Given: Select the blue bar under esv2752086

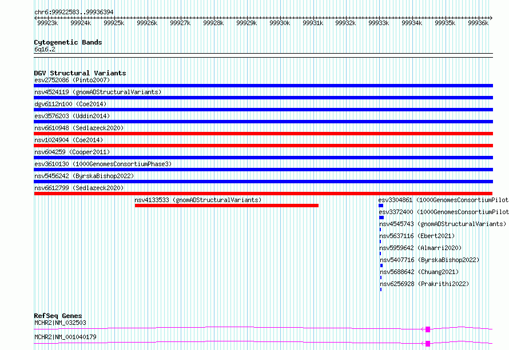Looking at the screenshot, I should (263, 86).
